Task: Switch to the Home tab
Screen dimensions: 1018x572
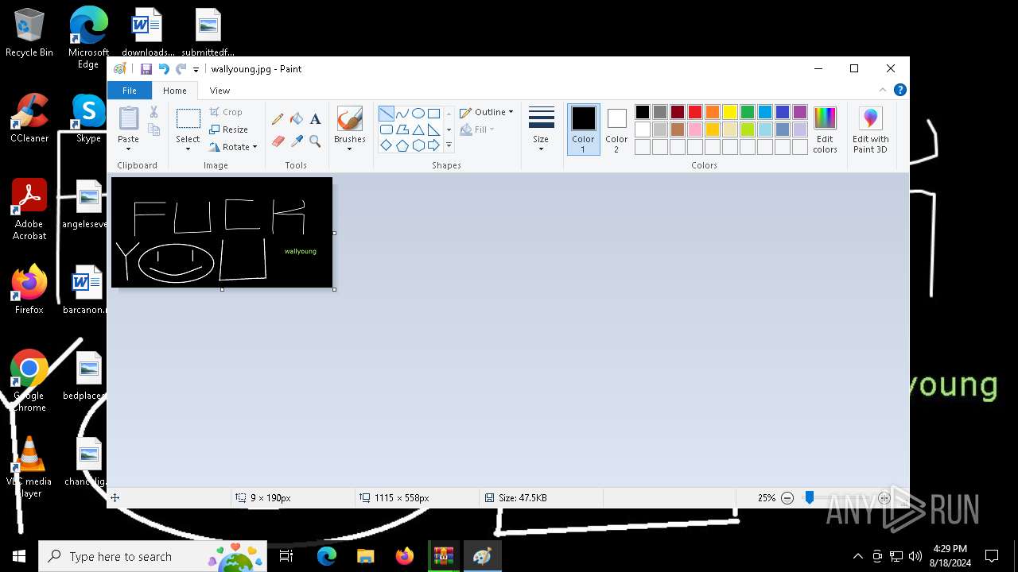Action: click(175, 91)
